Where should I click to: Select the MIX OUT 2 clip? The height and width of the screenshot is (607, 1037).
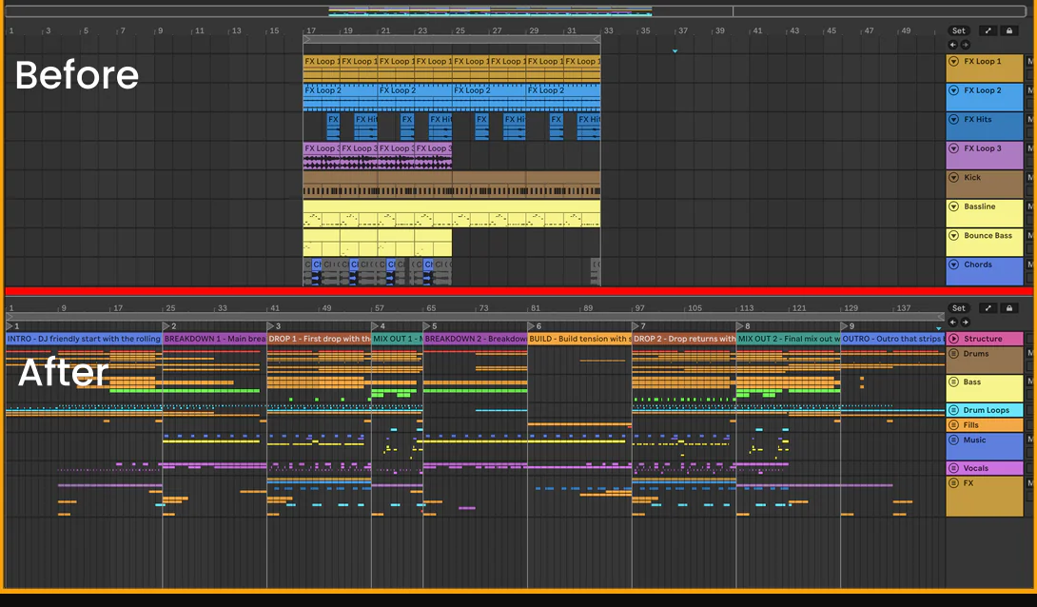[789, 339]
